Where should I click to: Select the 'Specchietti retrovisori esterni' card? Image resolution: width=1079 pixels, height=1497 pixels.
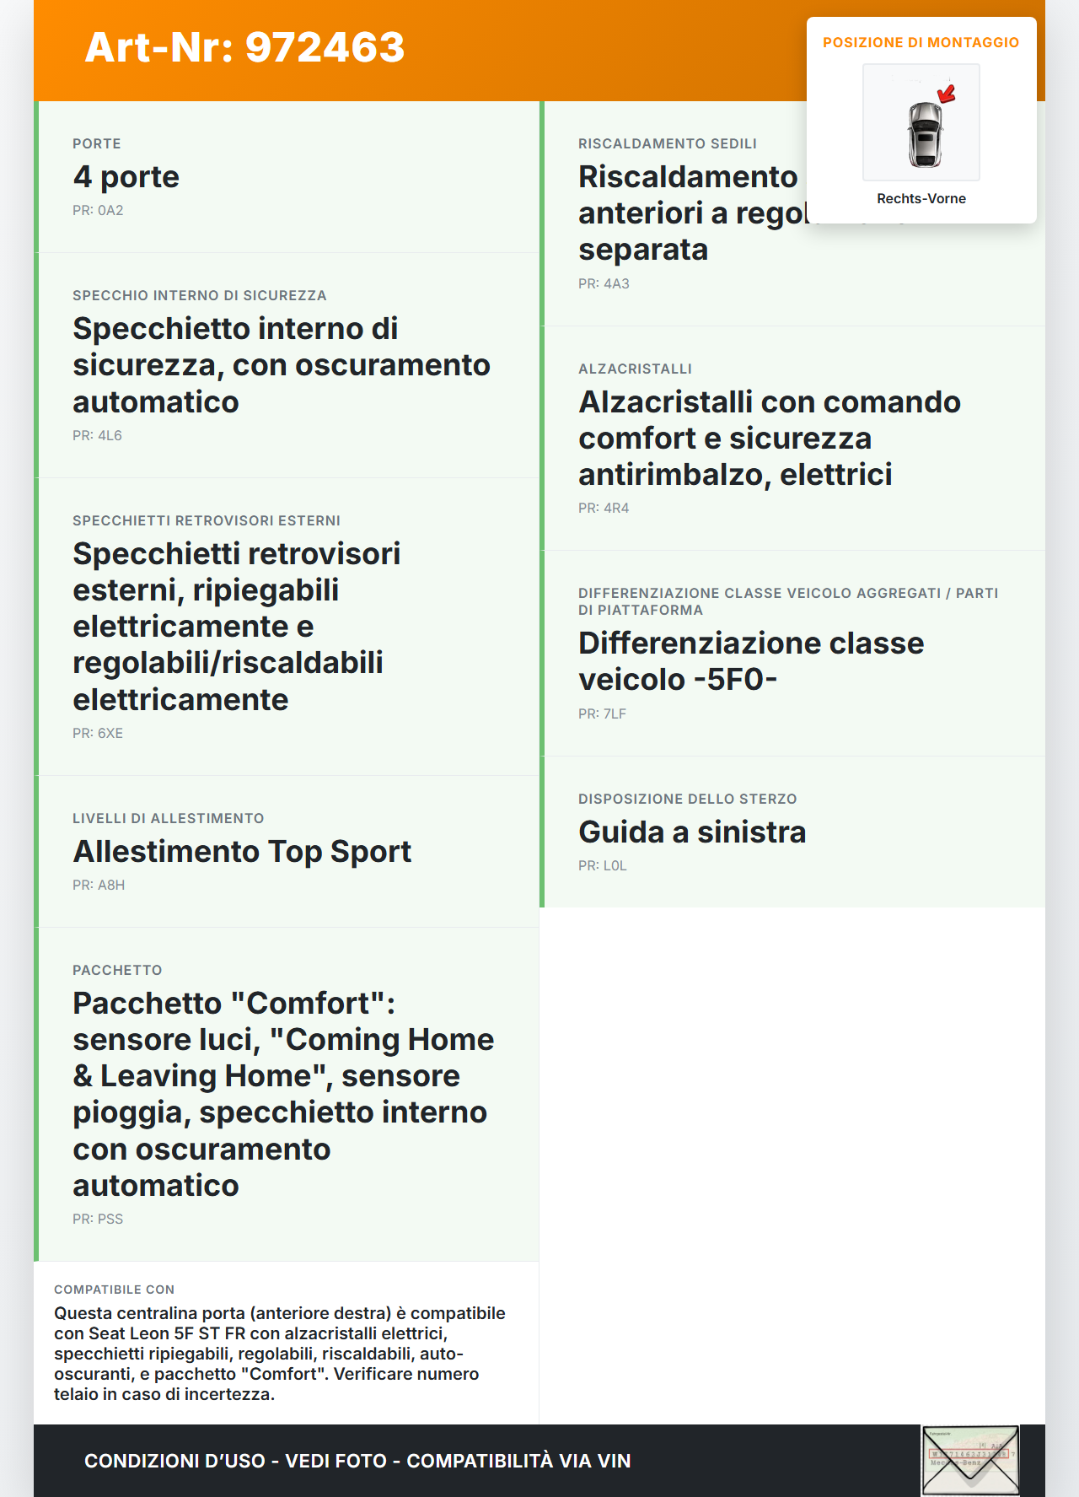pyautogui.click(x=287, y=626)
